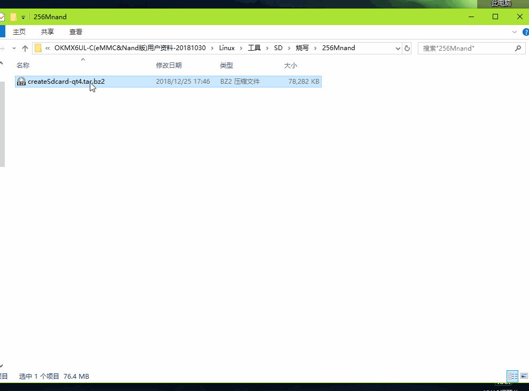Screen dimensions: 529x391
Task: Click the BZ2 archive file icon
Action: [x=21, y=82]
